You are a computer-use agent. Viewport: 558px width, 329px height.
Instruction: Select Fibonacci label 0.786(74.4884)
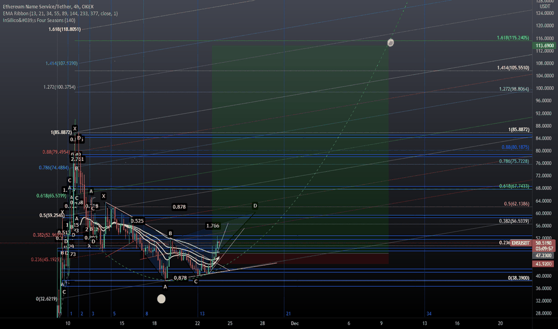click(54, 167)
